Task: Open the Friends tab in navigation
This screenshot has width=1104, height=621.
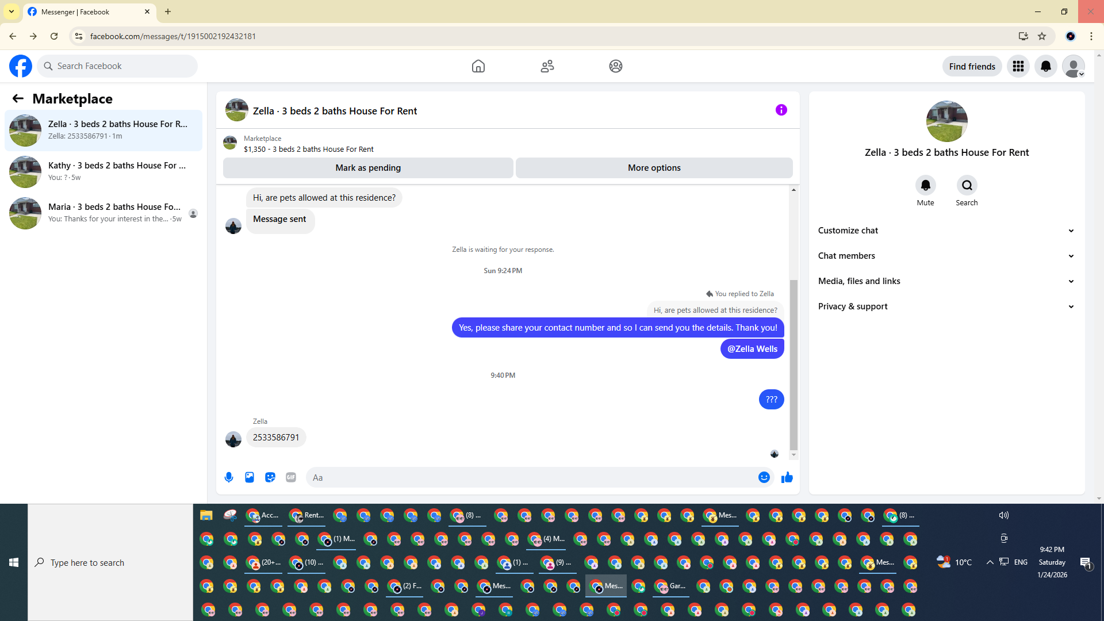Action: [547, 66]
